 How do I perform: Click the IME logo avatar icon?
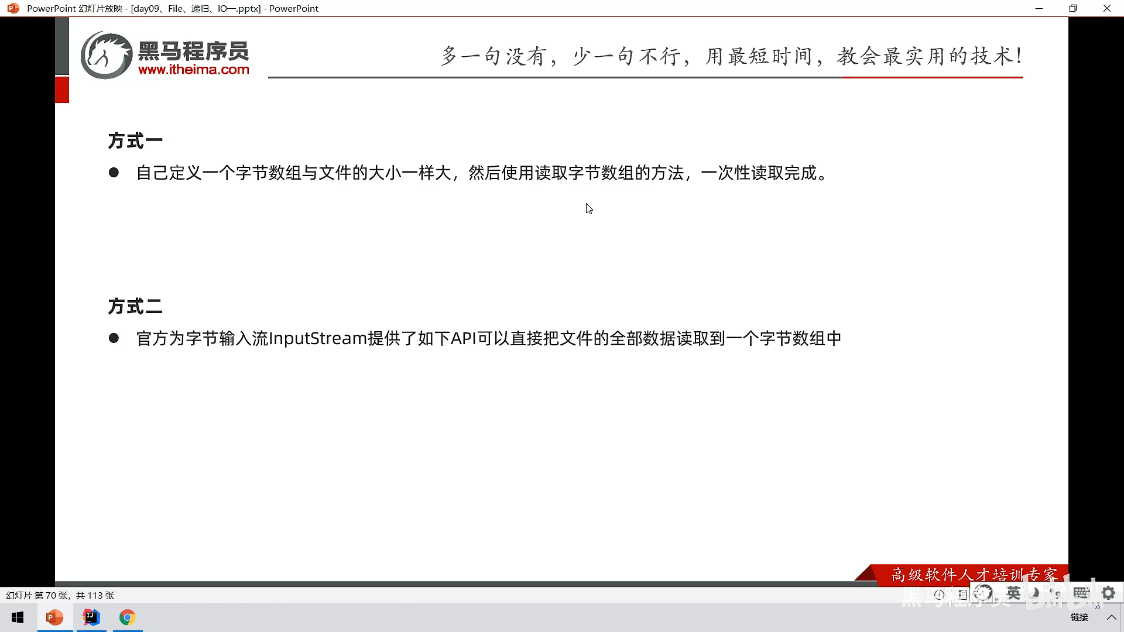pos(984,593)
